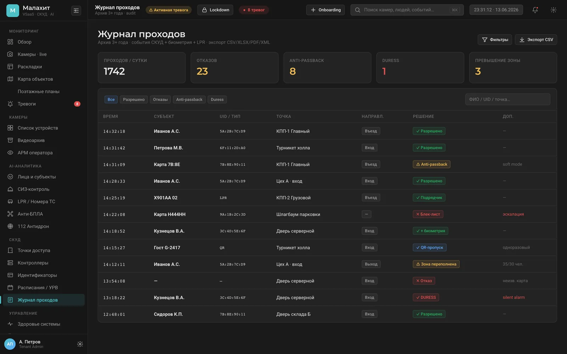The height and width of the screenshot is (354, 567).
Task: Open Список устройств device list
Action: pos(44,128)
